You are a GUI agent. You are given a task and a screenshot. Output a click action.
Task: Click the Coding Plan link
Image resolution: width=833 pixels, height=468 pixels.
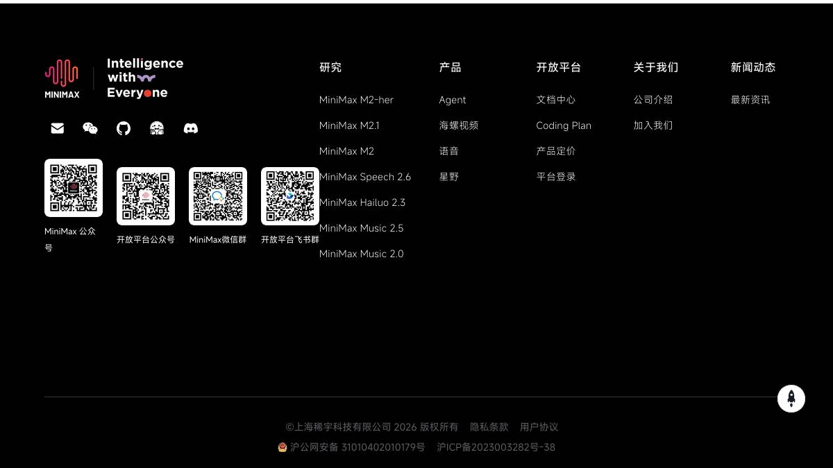(x=564, y=125)
